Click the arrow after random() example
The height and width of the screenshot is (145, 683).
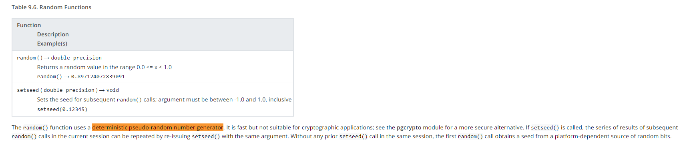[x=67, y=77]
